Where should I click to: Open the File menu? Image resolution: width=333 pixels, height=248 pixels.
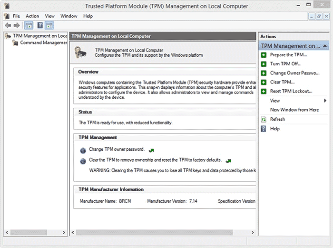(x=16, y=16)
